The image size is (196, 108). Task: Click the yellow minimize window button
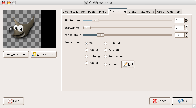point(9,3)
